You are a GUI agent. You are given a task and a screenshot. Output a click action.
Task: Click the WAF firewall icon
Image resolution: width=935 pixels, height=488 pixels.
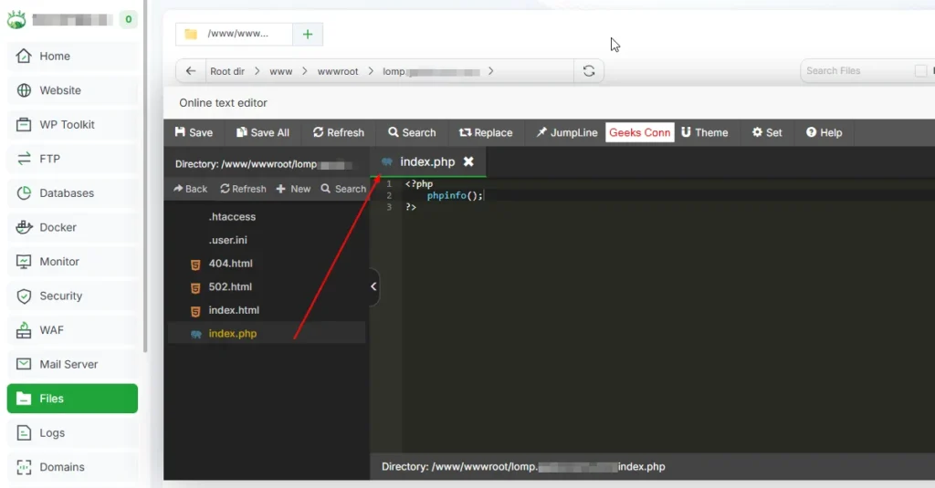click(24, 330)
